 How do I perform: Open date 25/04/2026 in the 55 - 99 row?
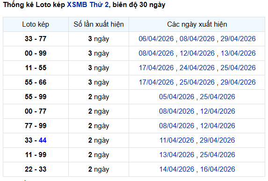217,97
